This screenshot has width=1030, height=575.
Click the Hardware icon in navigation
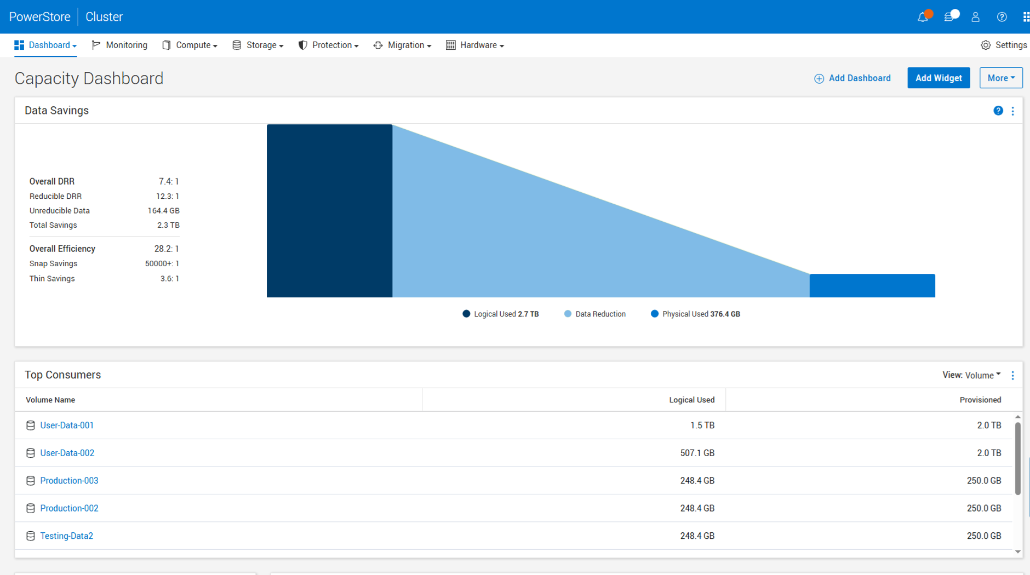coord(450,45)
